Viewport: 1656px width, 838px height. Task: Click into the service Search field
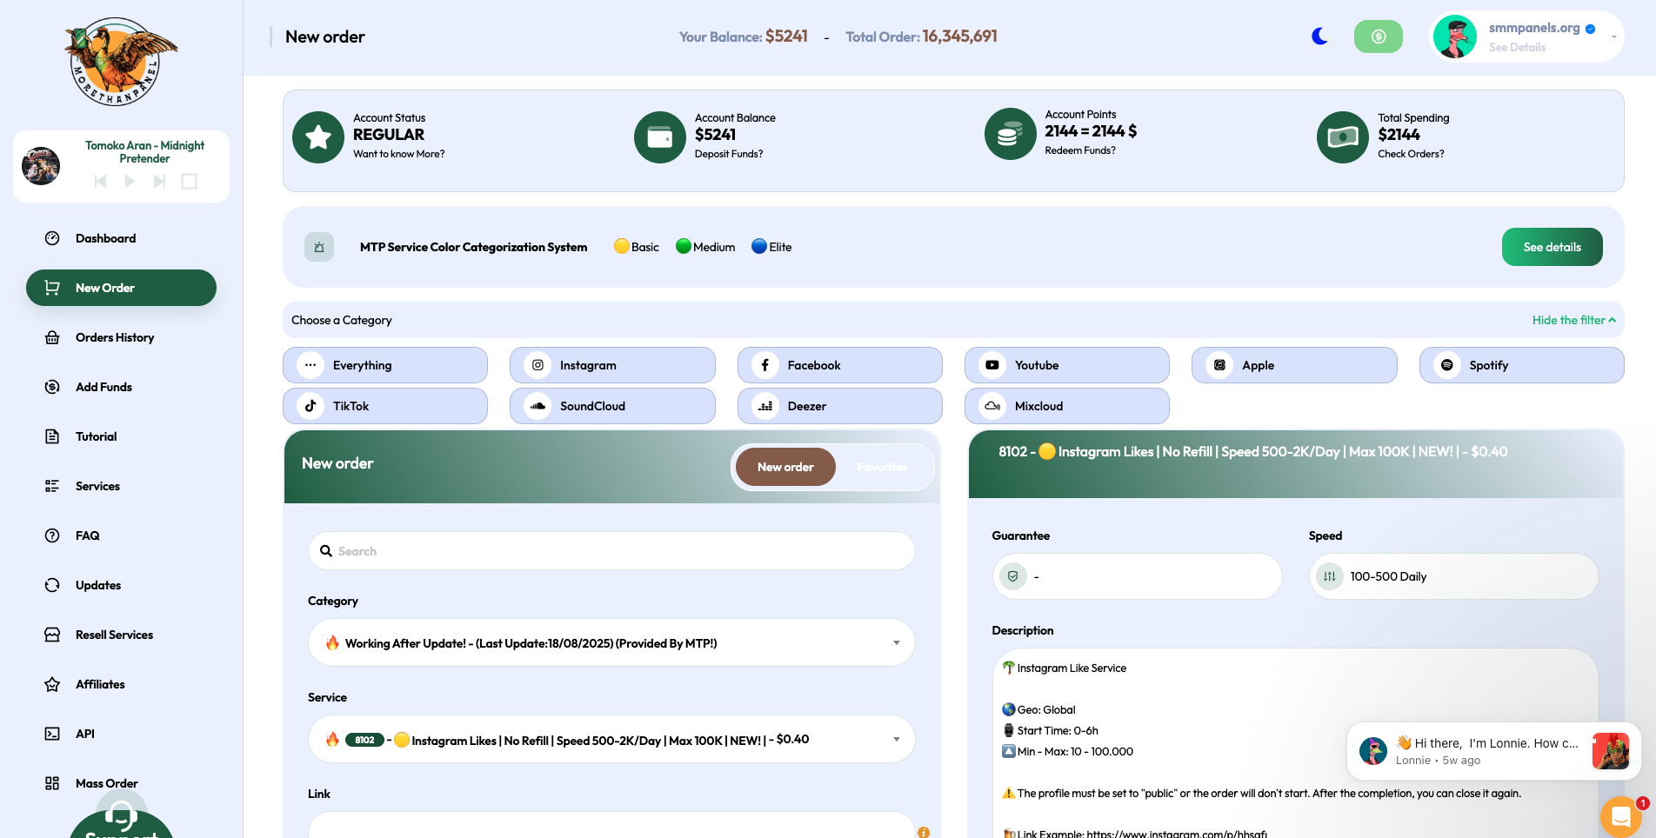[611, 551]
